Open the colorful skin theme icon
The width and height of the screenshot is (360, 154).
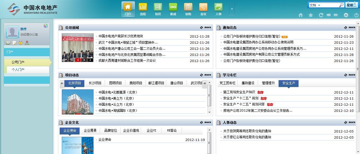pyautogui.click(x=46, y=26)
